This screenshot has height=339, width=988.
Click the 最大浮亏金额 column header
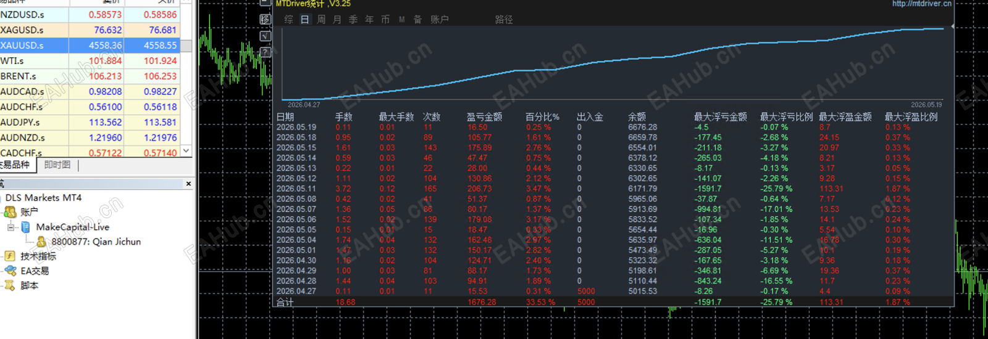[721, 116]
